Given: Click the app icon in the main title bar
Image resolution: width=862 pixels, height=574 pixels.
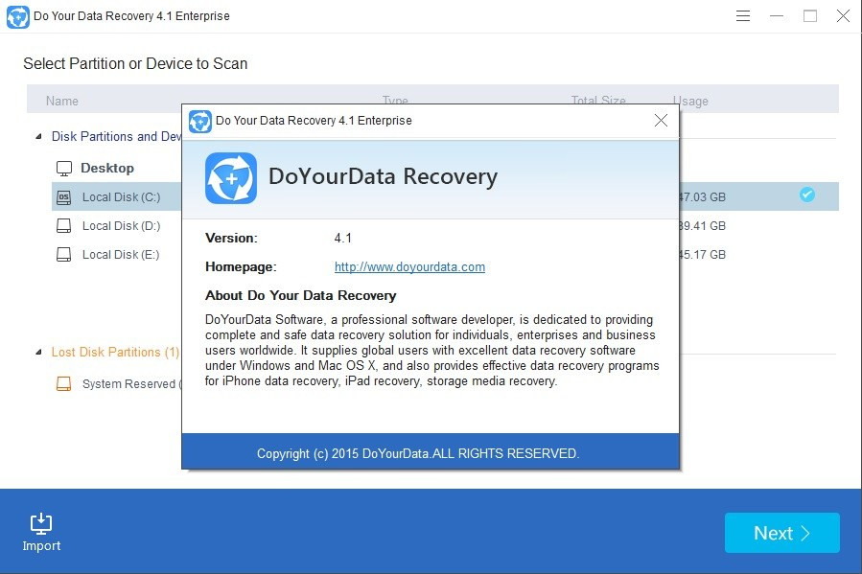Looking at the screenshot, I should [x=17, y=16].
